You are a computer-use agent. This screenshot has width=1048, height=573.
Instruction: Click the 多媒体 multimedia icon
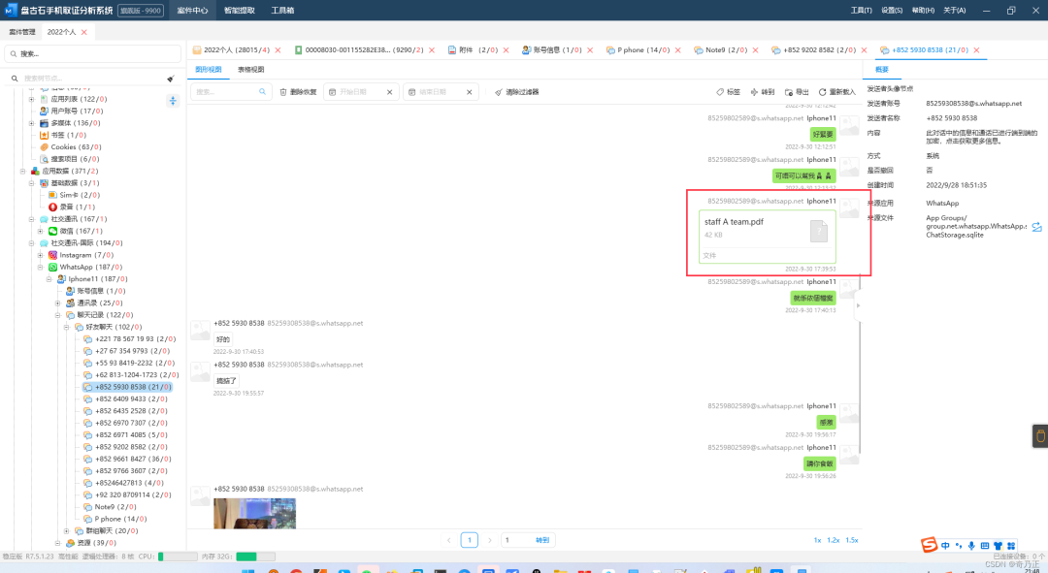click(x=44, y=123)
